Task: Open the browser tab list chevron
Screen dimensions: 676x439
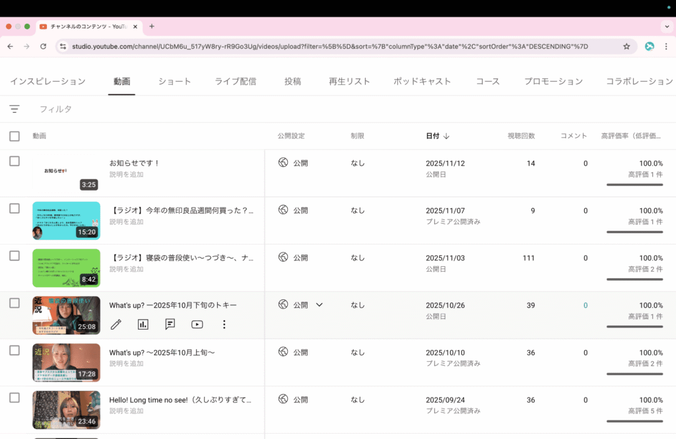Action: [x=666, y=26]
